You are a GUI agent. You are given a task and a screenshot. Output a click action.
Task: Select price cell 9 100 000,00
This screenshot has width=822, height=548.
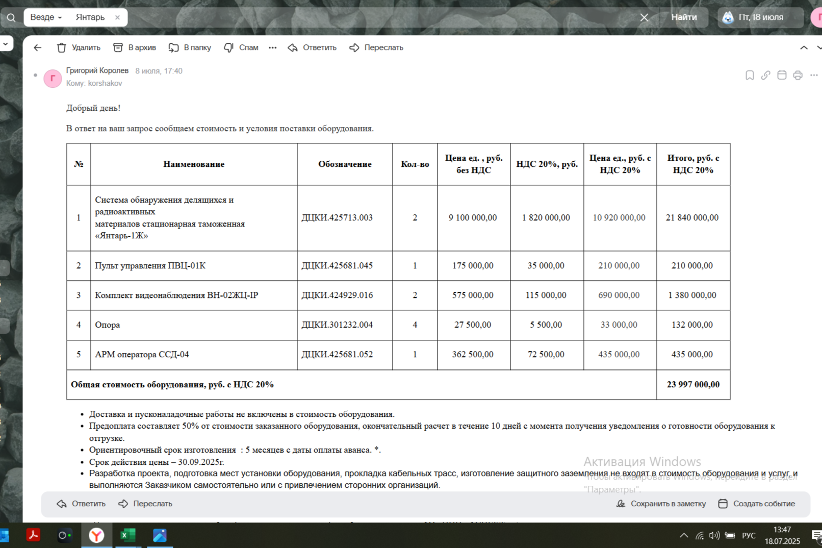[473, 218]
